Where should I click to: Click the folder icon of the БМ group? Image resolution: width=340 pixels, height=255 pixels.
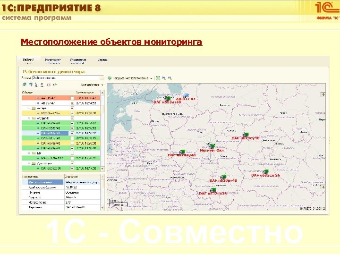[34, 153]
